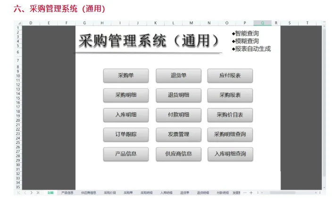Switch to 退货单 sheet tab

(x=184, y=193)
